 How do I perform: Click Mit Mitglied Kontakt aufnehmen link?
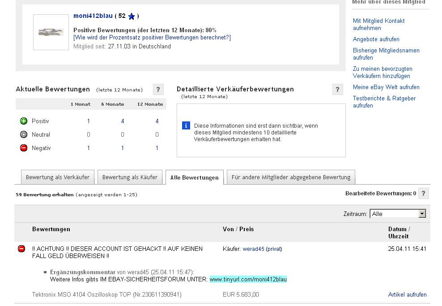pos(378,24)
